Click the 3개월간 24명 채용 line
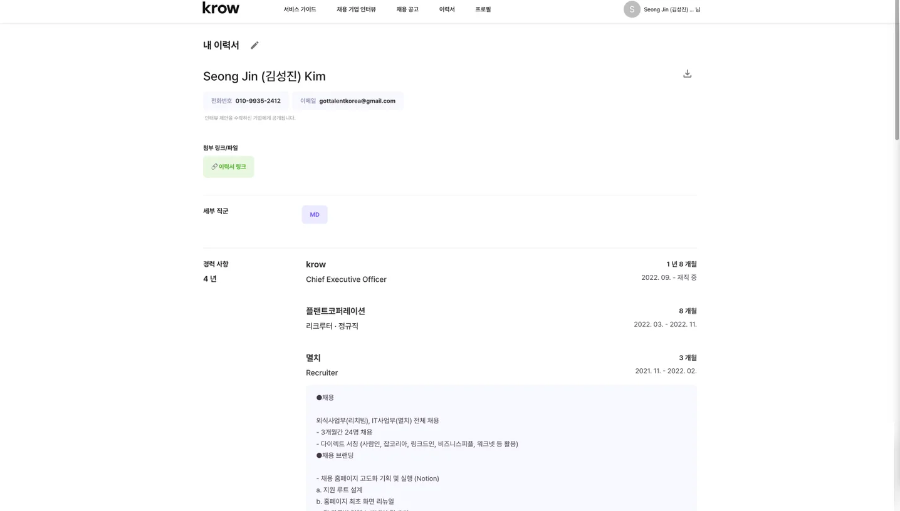 [x=344, y=432]
